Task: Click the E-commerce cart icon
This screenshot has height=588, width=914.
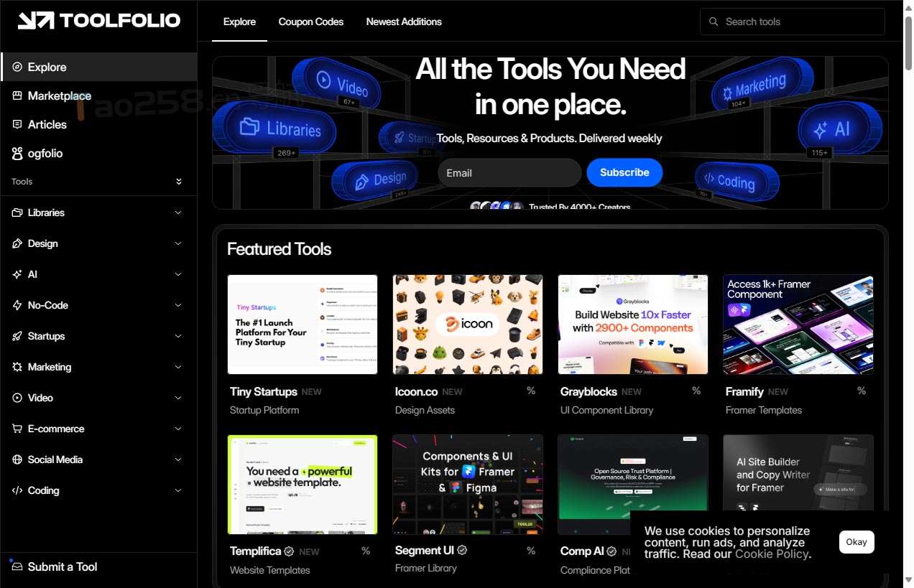Action: (17, 429)
